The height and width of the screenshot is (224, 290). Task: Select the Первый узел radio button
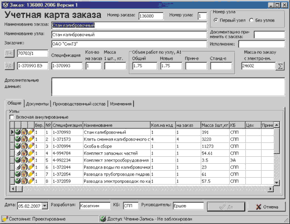(216, 20)
